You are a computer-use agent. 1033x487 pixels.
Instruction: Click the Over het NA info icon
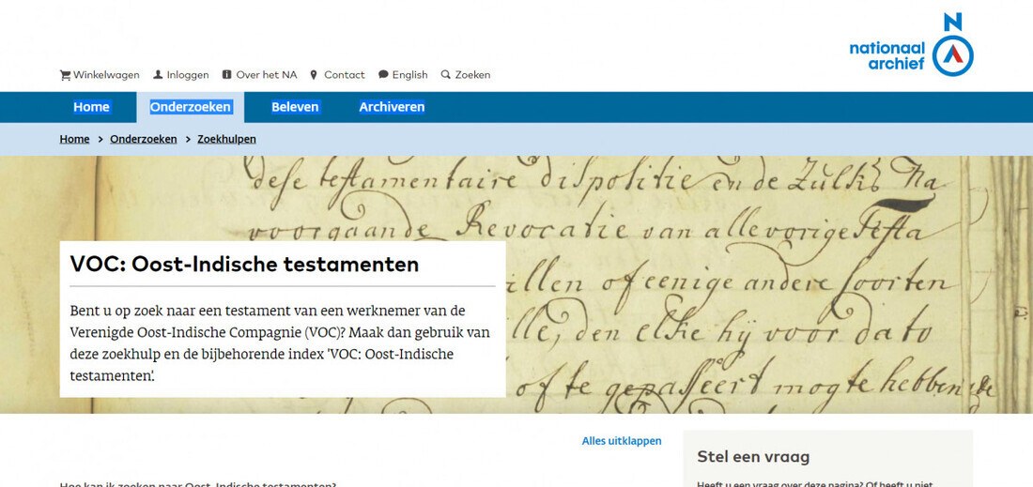coord(226,74)
